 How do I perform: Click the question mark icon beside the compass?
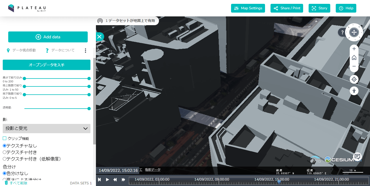[x=342, y=32]
